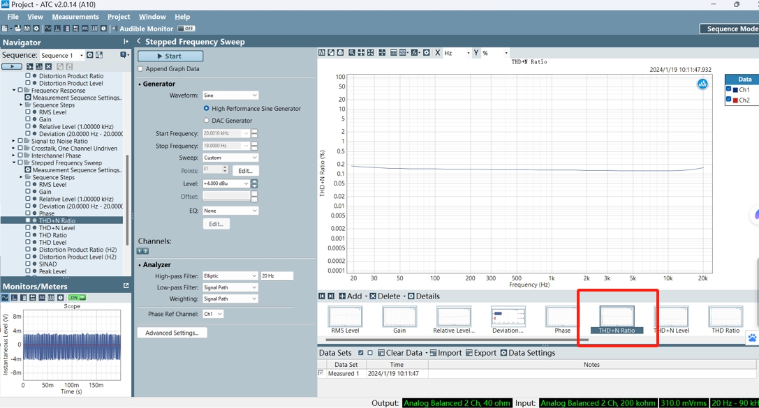Image resolution: width=759 pixels, height=408 pixels.
Task: Click the graph properties gear icon
Action: click(x=427, y=53)
